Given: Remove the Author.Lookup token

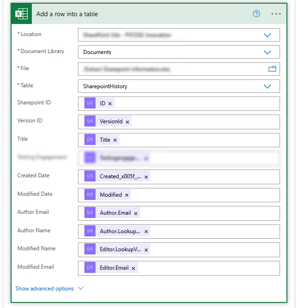Looking at the screenshot, I should (x=146, y=232).
